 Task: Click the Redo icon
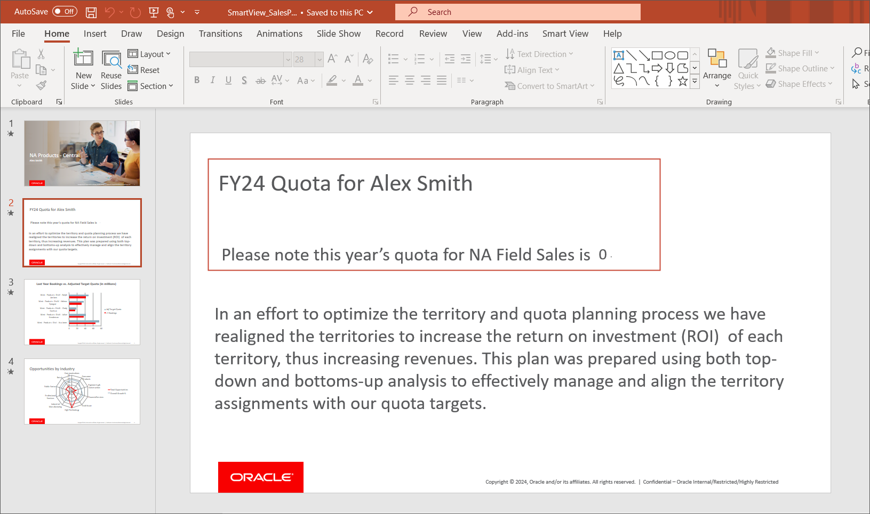pos(135,12)
